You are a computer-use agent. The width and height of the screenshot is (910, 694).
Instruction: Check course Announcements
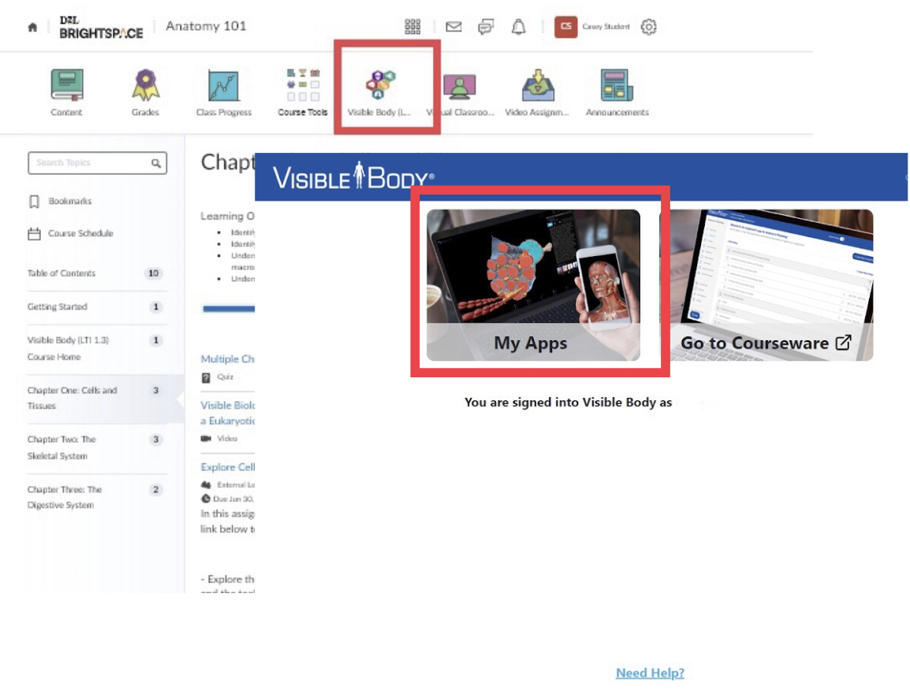tap(617, 89)
